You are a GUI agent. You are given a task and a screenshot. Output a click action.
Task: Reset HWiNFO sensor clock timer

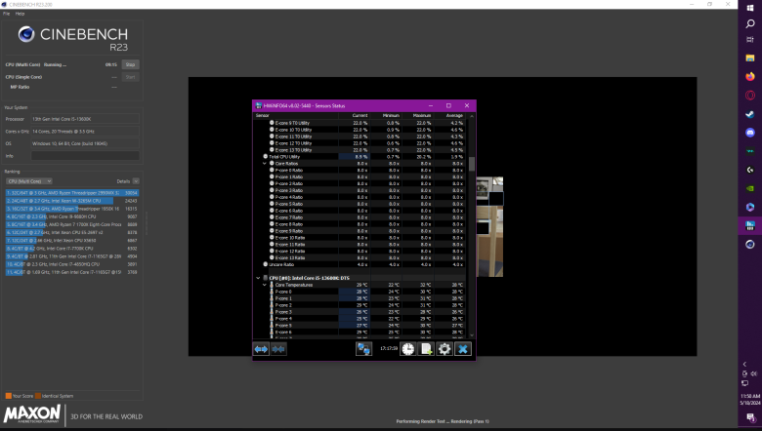[x=408, y=349]
